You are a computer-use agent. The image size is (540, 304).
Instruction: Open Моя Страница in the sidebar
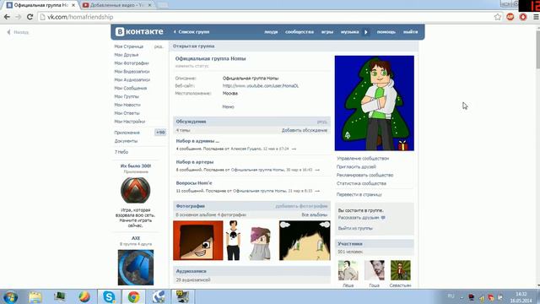click(x=129, y=46)
